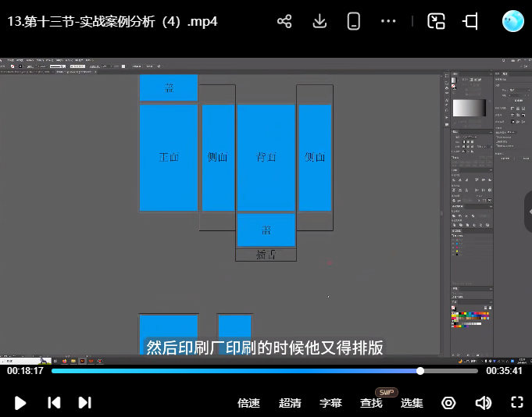Open the ring-shaped settings icon
Image resolution: width=532 pixels, height=417 pixels.
tap(448, 403)
